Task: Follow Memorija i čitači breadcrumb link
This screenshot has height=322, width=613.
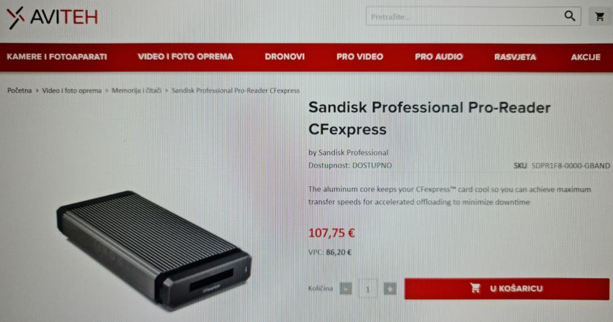Action: [x=137, y=90]
